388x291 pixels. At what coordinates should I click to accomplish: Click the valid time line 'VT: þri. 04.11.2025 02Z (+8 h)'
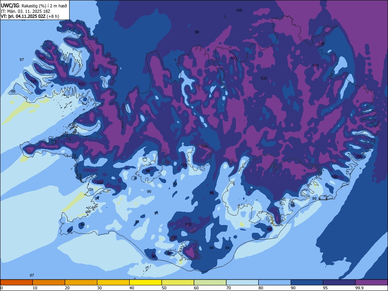pos(30,16)
